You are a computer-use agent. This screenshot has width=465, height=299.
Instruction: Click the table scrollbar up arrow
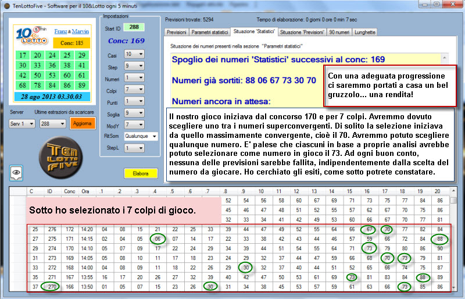pos(453,191)
